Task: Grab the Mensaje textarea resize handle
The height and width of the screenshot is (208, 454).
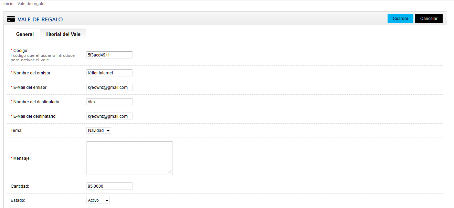Action: pyautogui.click(x=170, y=172)
